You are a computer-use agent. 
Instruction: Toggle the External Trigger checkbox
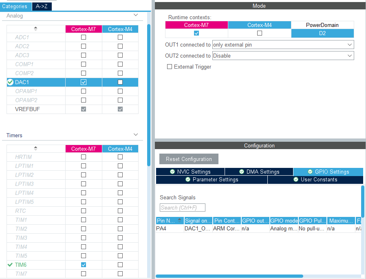[170, 67]
